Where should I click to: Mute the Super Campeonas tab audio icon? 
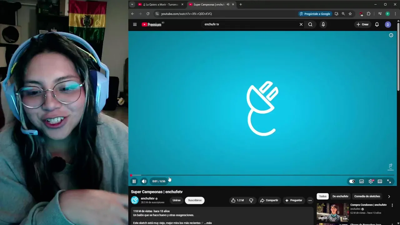coord(228,4)
